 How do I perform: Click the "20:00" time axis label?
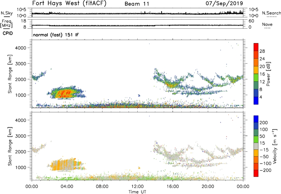[208, 187]
